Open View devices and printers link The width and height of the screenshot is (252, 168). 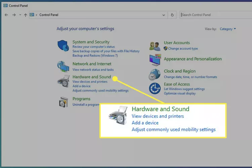[x=90, y=82]
